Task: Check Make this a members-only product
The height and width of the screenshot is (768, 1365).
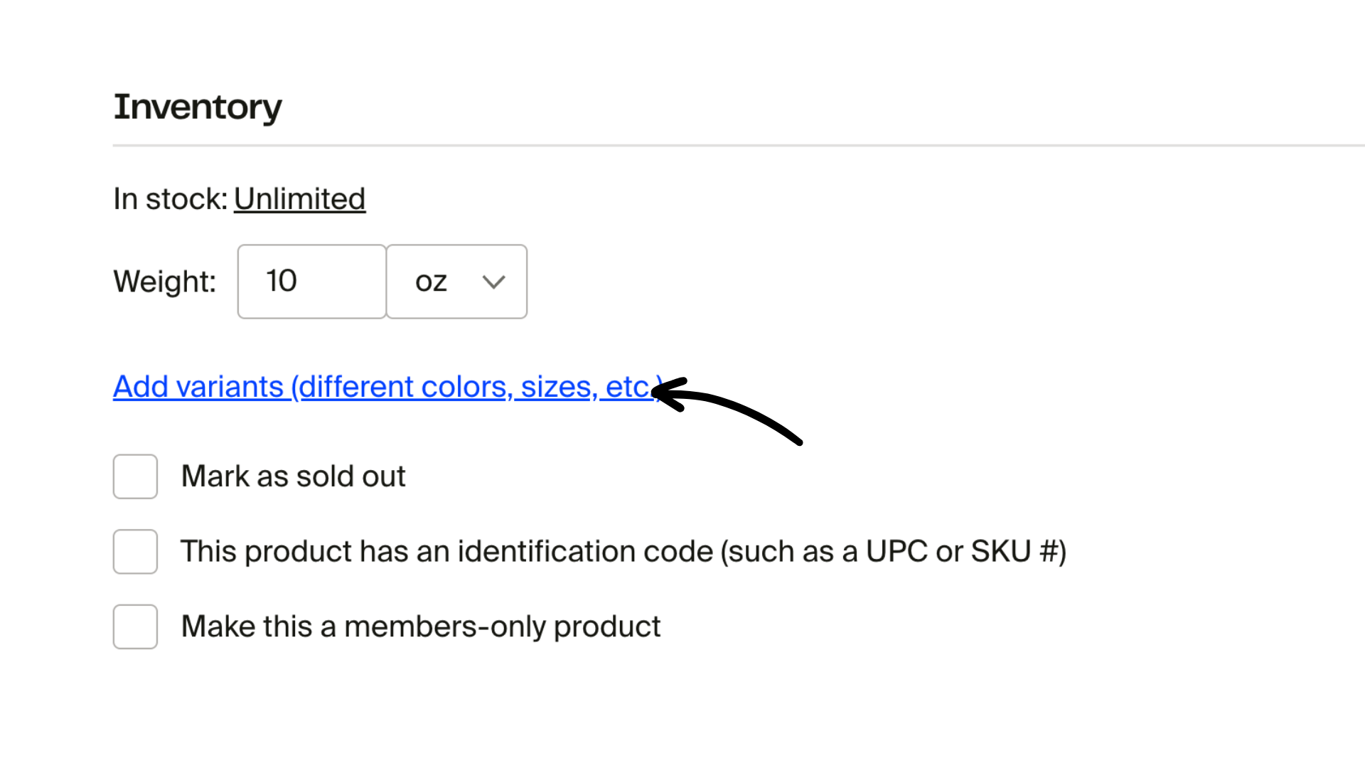Action: [135, 626]
